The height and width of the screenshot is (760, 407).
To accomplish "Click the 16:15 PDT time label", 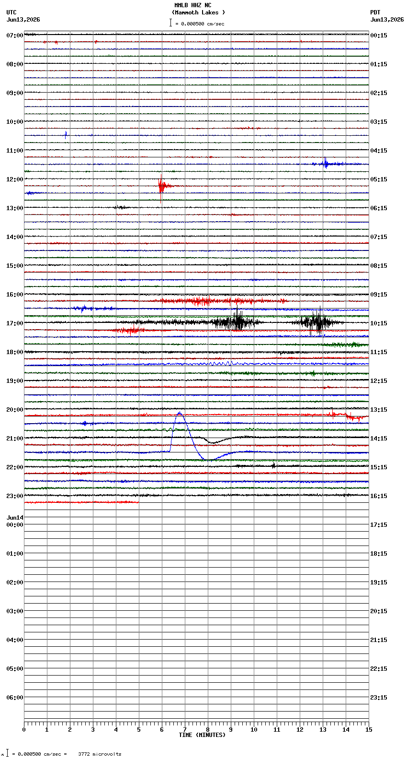I will 379,496.
